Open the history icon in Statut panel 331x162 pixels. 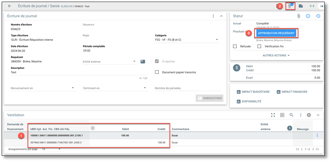click(x=318, y=16)
